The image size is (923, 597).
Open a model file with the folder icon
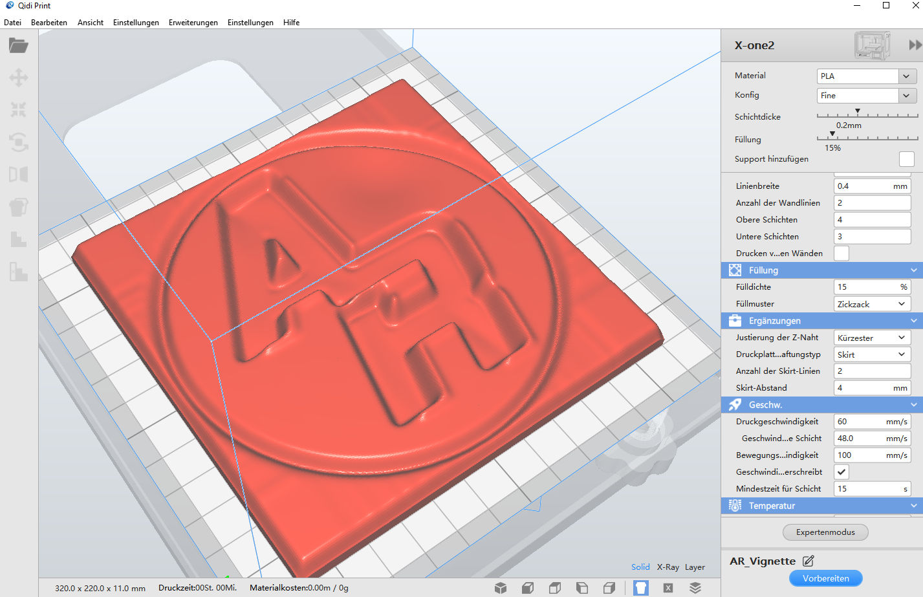pyautogui.click(x=18, y=45)
